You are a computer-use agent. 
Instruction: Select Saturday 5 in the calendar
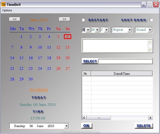coord(58,37)
